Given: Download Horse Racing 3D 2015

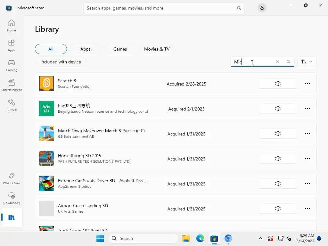Looking at the screenshot, I should coord(278,159).
